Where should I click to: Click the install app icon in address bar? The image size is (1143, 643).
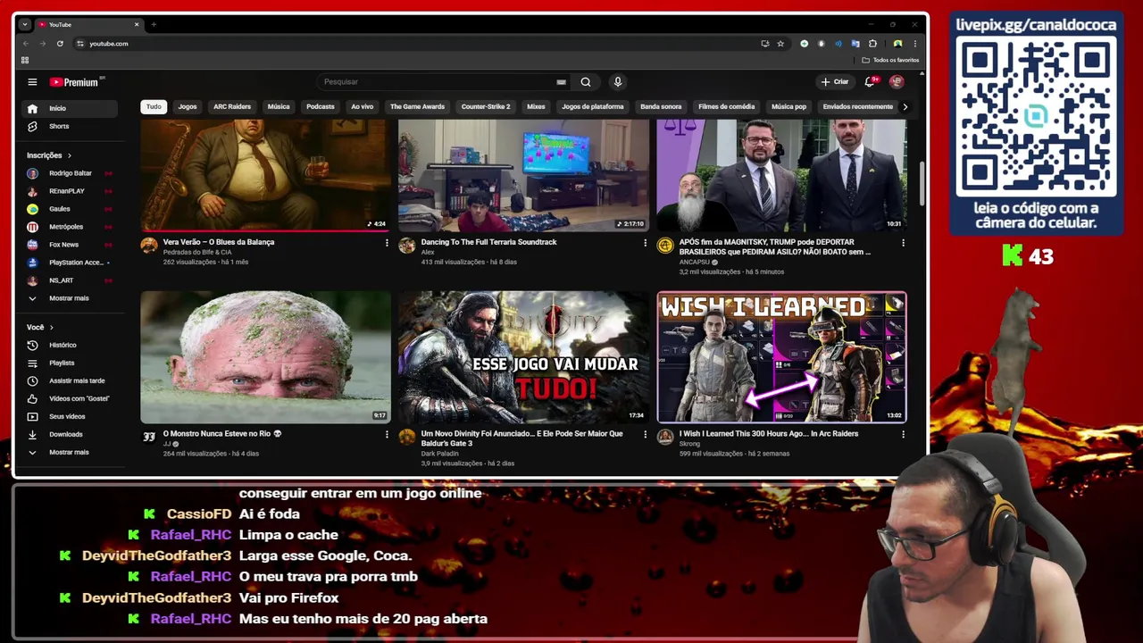click(764, 44)
